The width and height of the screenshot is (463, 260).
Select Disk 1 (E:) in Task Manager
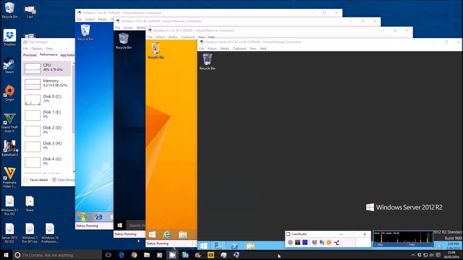click(47, 115)
